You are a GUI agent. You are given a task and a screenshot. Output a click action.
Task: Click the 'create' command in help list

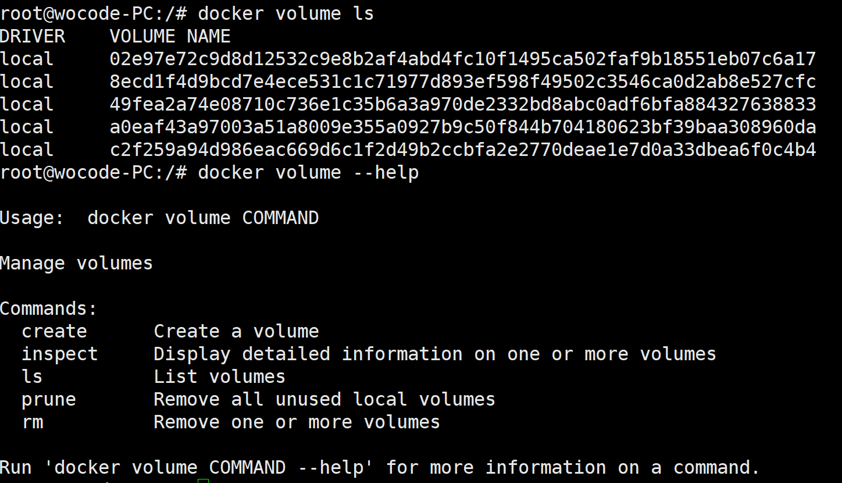tap(54, 331)
